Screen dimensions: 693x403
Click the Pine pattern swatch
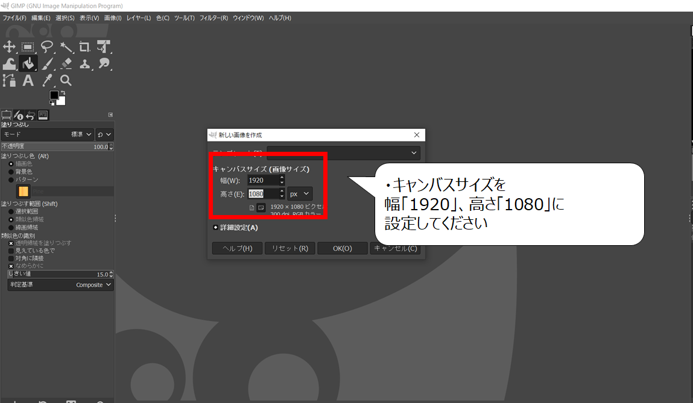(x=23, y=191)
